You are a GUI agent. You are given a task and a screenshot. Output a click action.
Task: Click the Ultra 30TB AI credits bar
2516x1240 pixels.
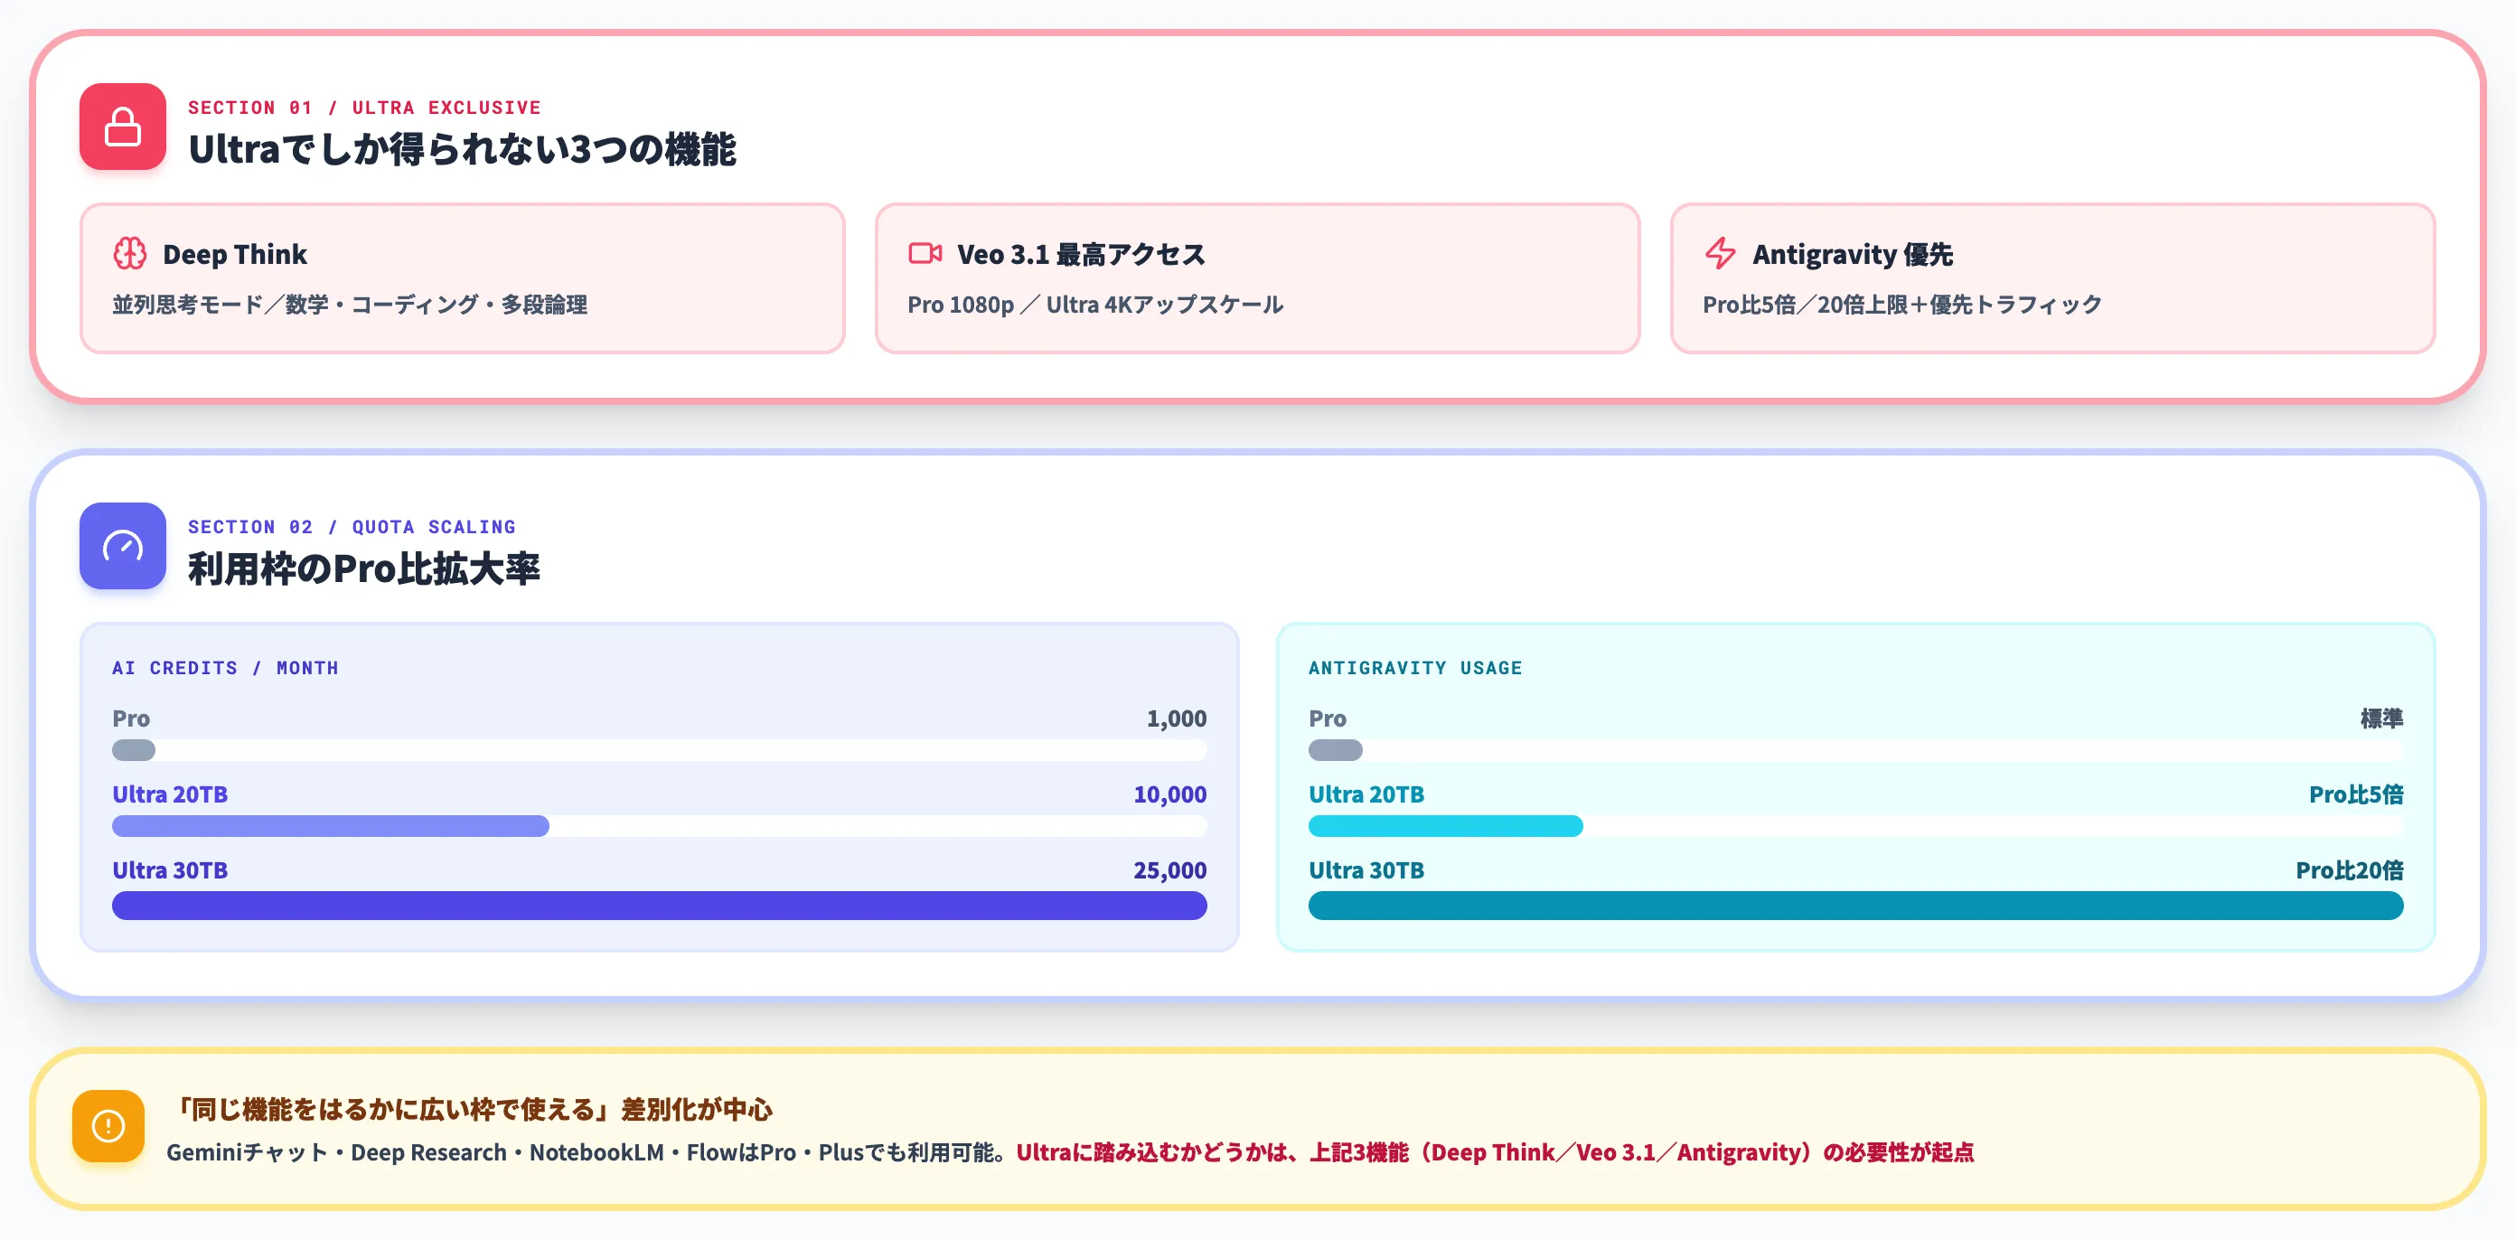pos(660,905)
